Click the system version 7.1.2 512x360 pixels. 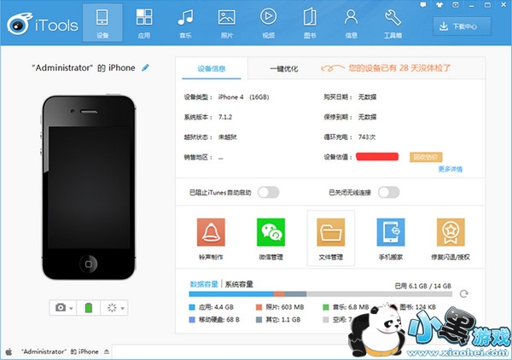[x=225, y=117]
